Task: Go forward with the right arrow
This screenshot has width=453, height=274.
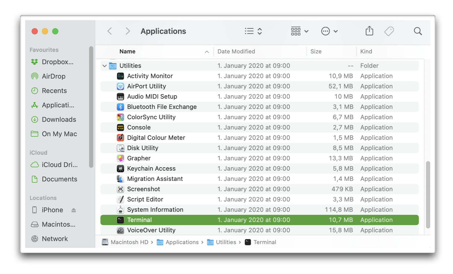Action: (128, 31)
